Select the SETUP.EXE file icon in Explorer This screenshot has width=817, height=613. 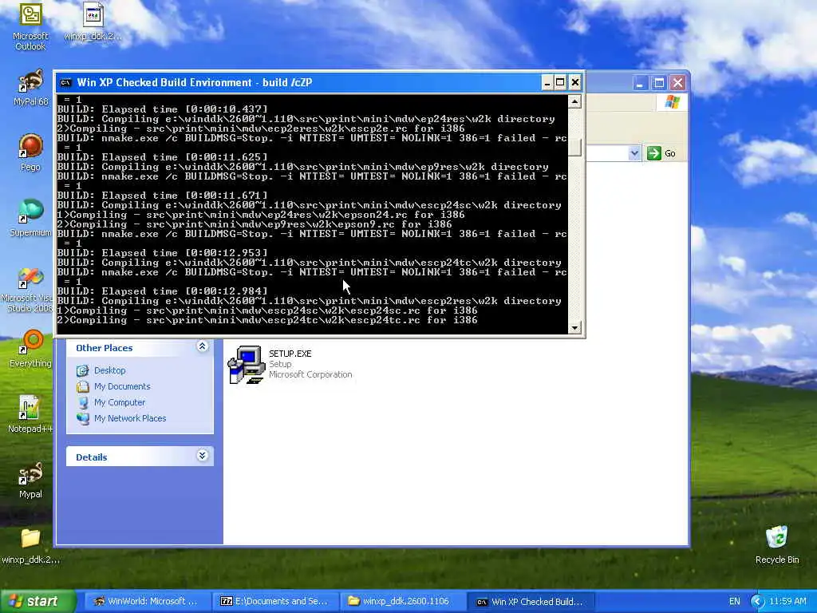[247, 364]
